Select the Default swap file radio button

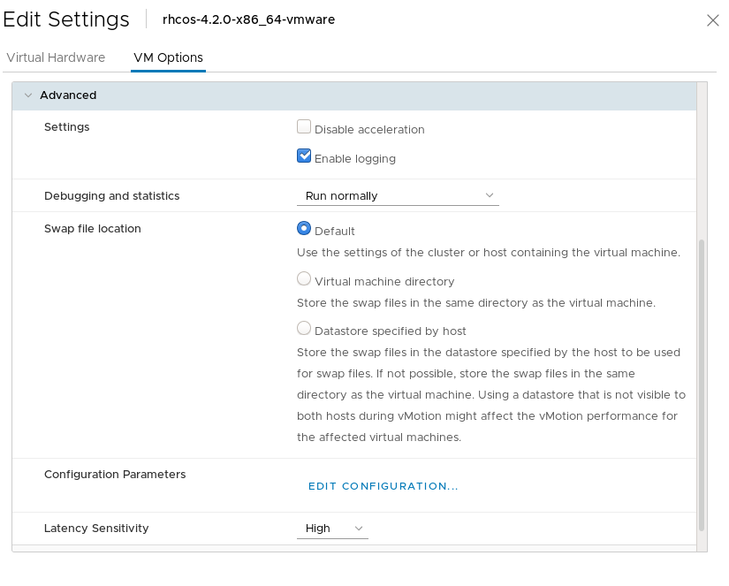click(304, 228)
